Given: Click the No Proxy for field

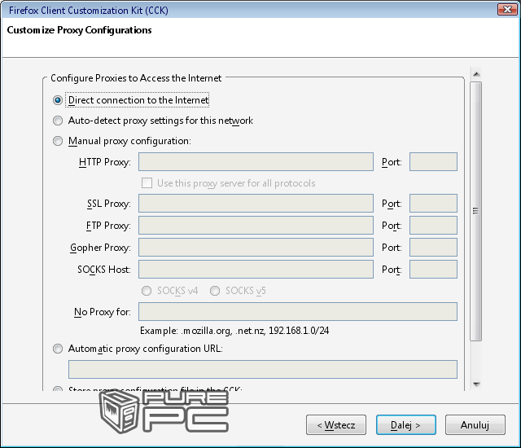Looking at the screenshot, I should [297, 312].
